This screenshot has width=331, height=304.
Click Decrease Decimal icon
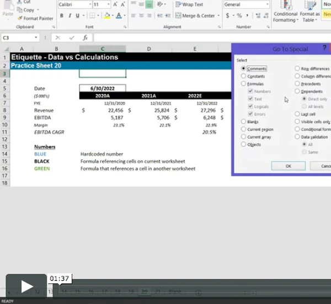coord(266,15)
